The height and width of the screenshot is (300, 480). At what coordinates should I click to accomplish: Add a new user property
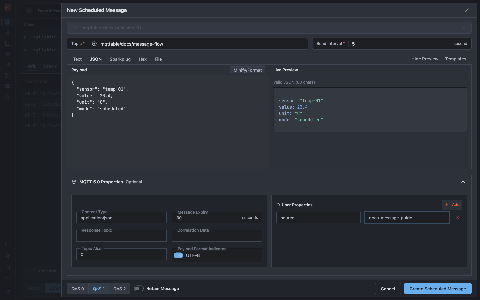click(452, 205)
